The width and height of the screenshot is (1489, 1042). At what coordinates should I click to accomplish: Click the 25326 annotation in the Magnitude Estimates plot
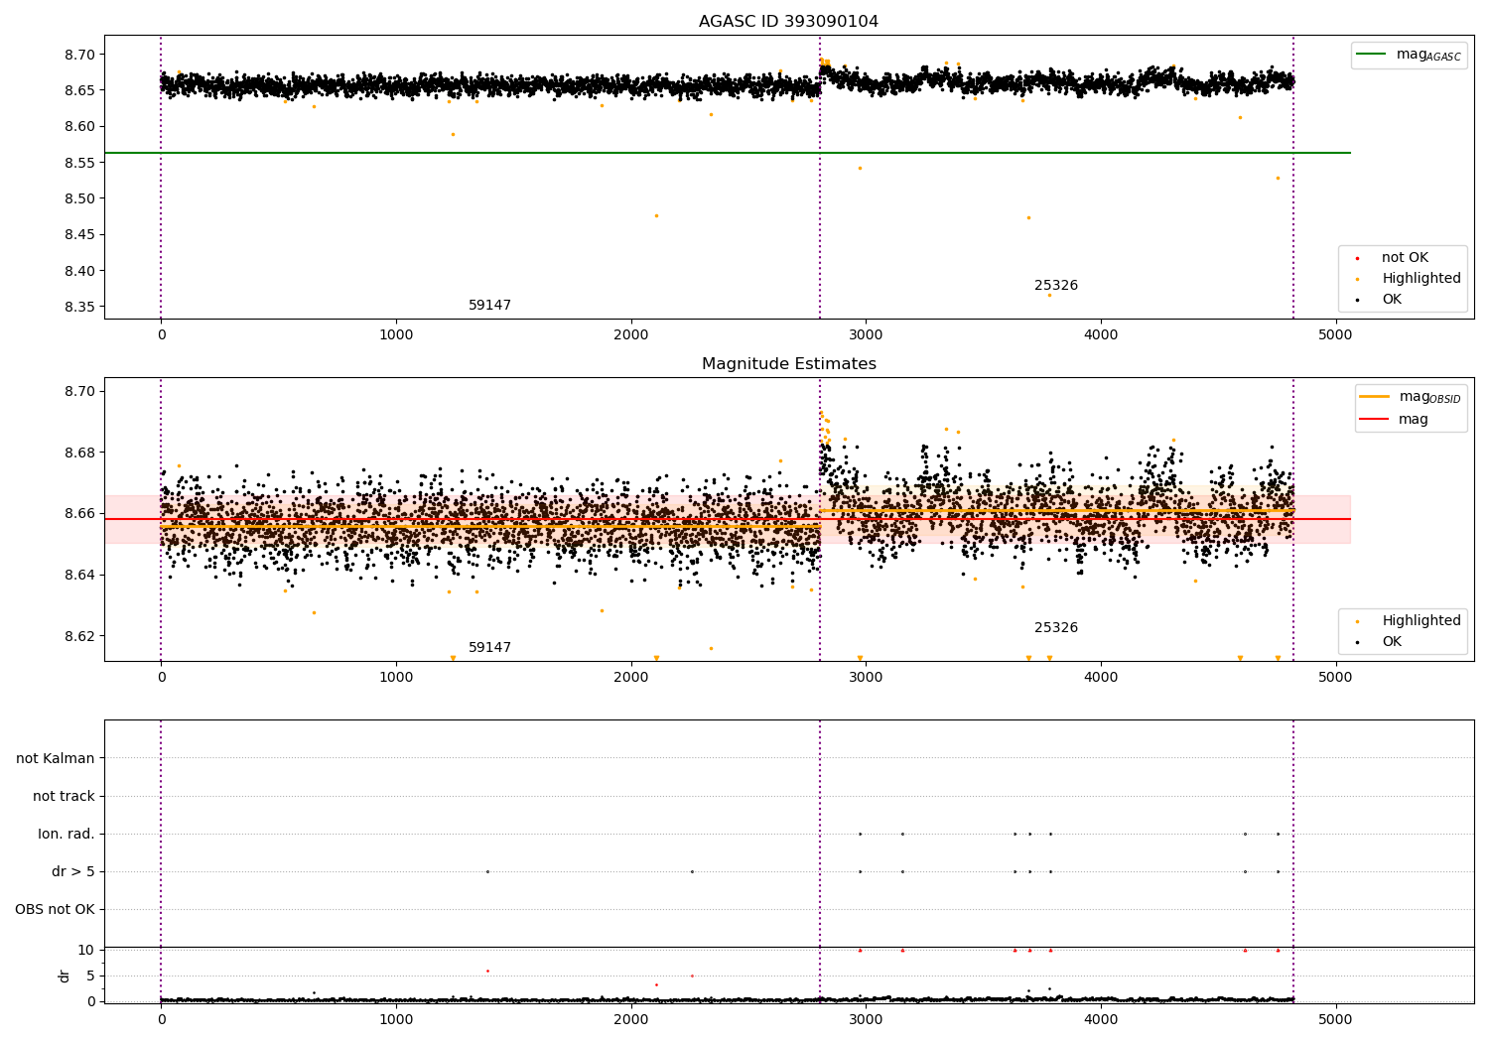click(1056, 628)
